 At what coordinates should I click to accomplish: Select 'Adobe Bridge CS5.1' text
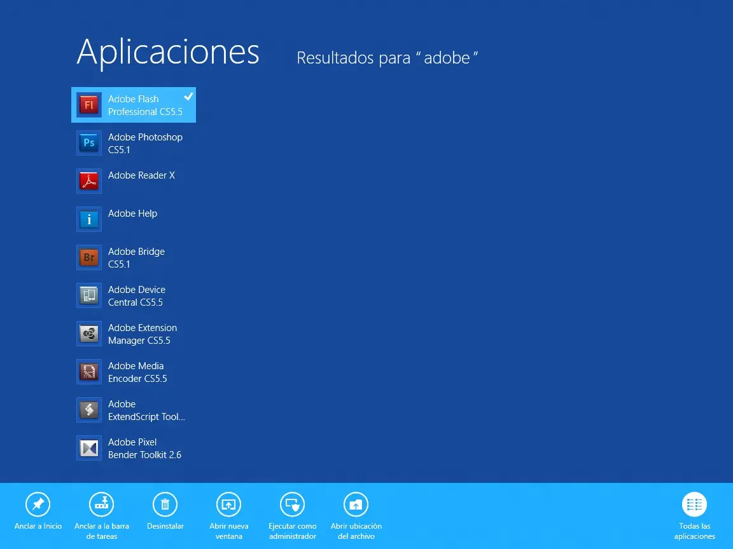click(137, 258)
